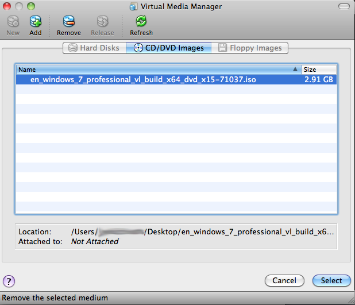Click the Location path text
The image size is (355, 305).
pyautogui.click(x=202, y=231)
